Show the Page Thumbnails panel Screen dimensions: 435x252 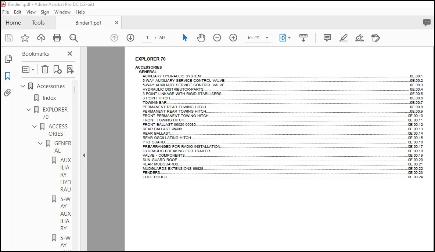[8, 58]
